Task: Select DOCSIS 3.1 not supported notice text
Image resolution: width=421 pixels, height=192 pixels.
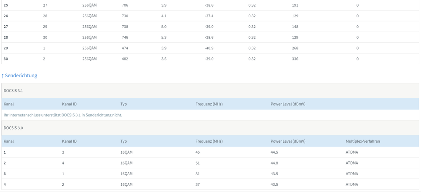Action: click(63, 115)
